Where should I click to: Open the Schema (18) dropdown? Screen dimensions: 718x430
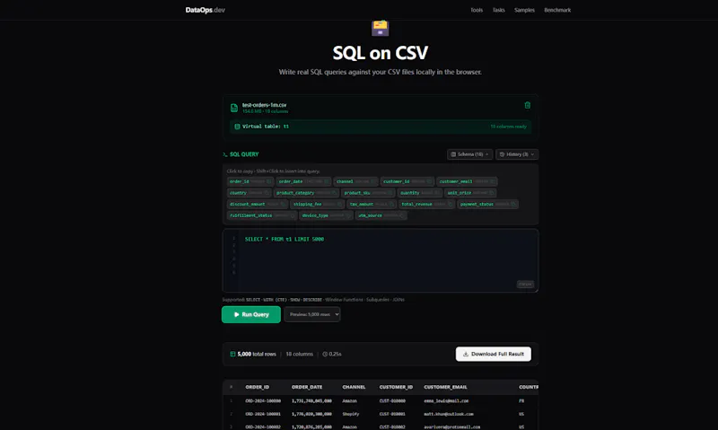[x=469, y=154]
